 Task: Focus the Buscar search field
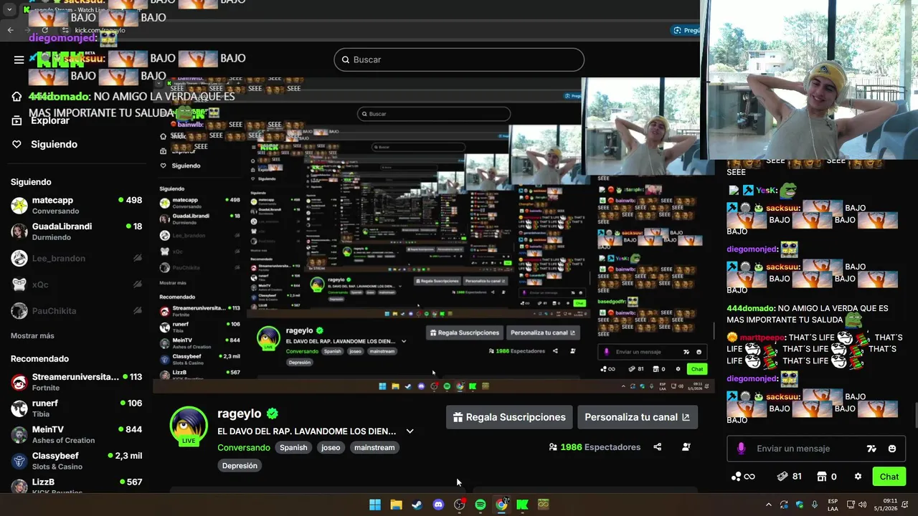[459, 59]
